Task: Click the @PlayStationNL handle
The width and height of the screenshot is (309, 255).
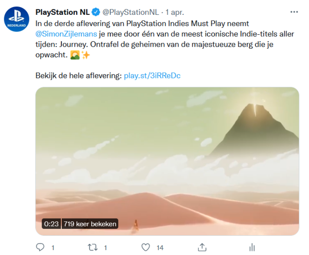Action: tap(130, 12)
